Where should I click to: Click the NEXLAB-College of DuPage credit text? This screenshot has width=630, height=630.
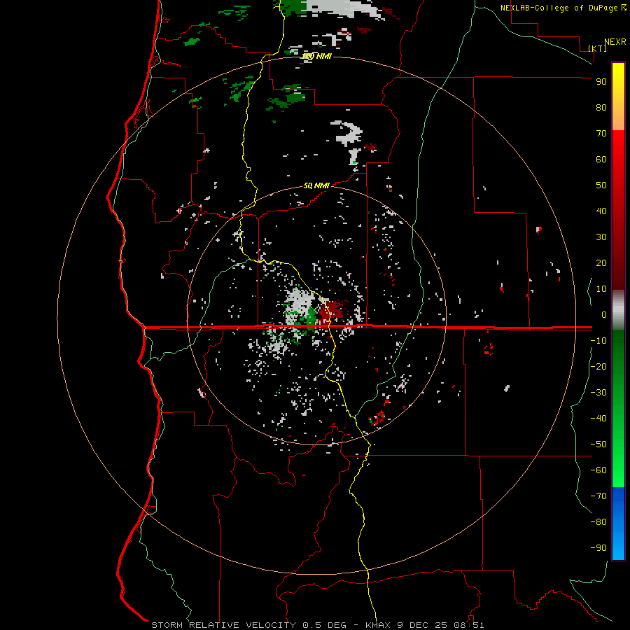click(x=560, y=8)
